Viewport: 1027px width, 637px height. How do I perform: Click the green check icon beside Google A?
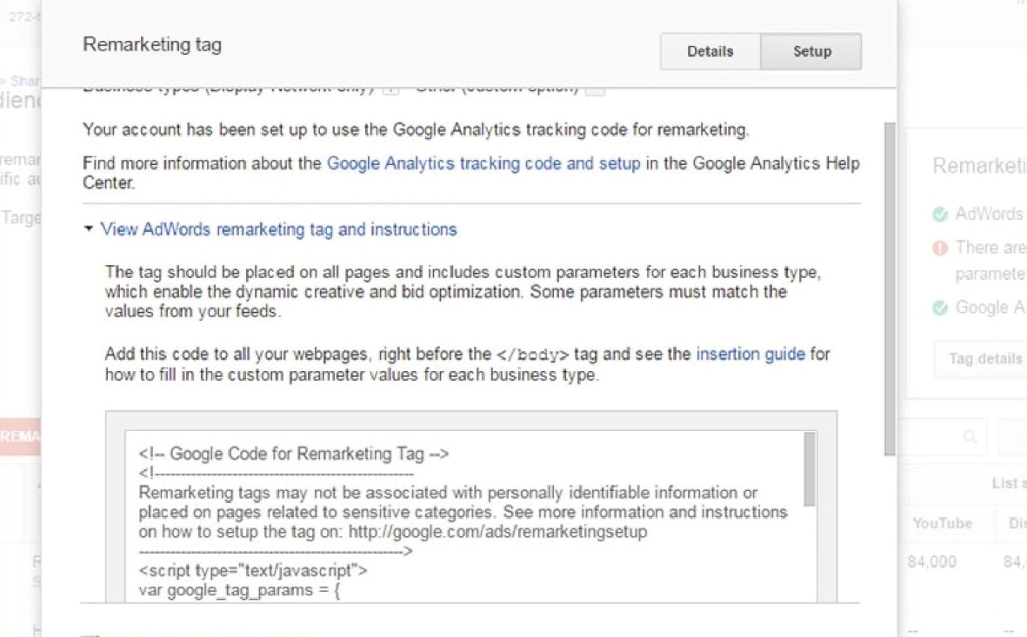click(x=939, y=308)
